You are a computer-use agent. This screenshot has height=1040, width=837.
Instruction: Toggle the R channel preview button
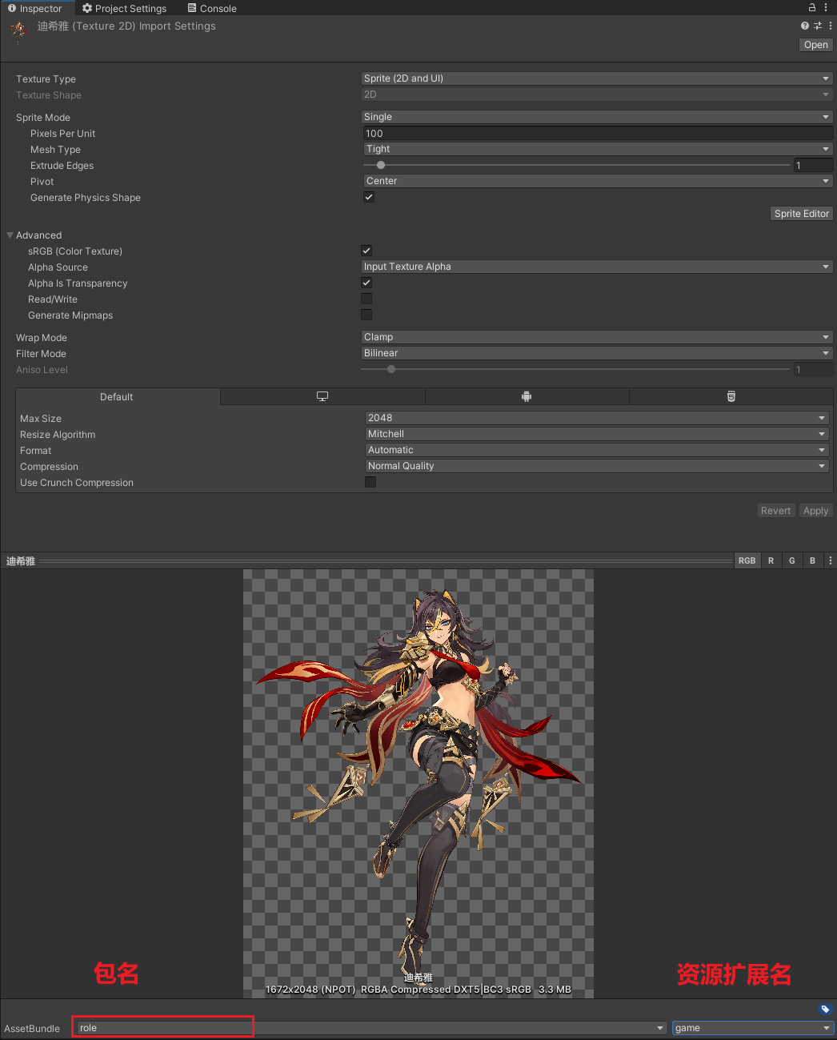coord(771,560)
